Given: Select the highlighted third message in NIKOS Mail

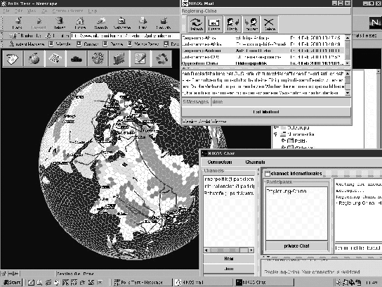Looking at the screenshot, I should (x=263, y=51).
